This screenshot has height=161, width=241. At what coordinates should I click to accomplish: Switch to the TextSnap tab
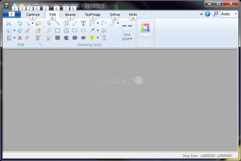click(x=93, y=15)
